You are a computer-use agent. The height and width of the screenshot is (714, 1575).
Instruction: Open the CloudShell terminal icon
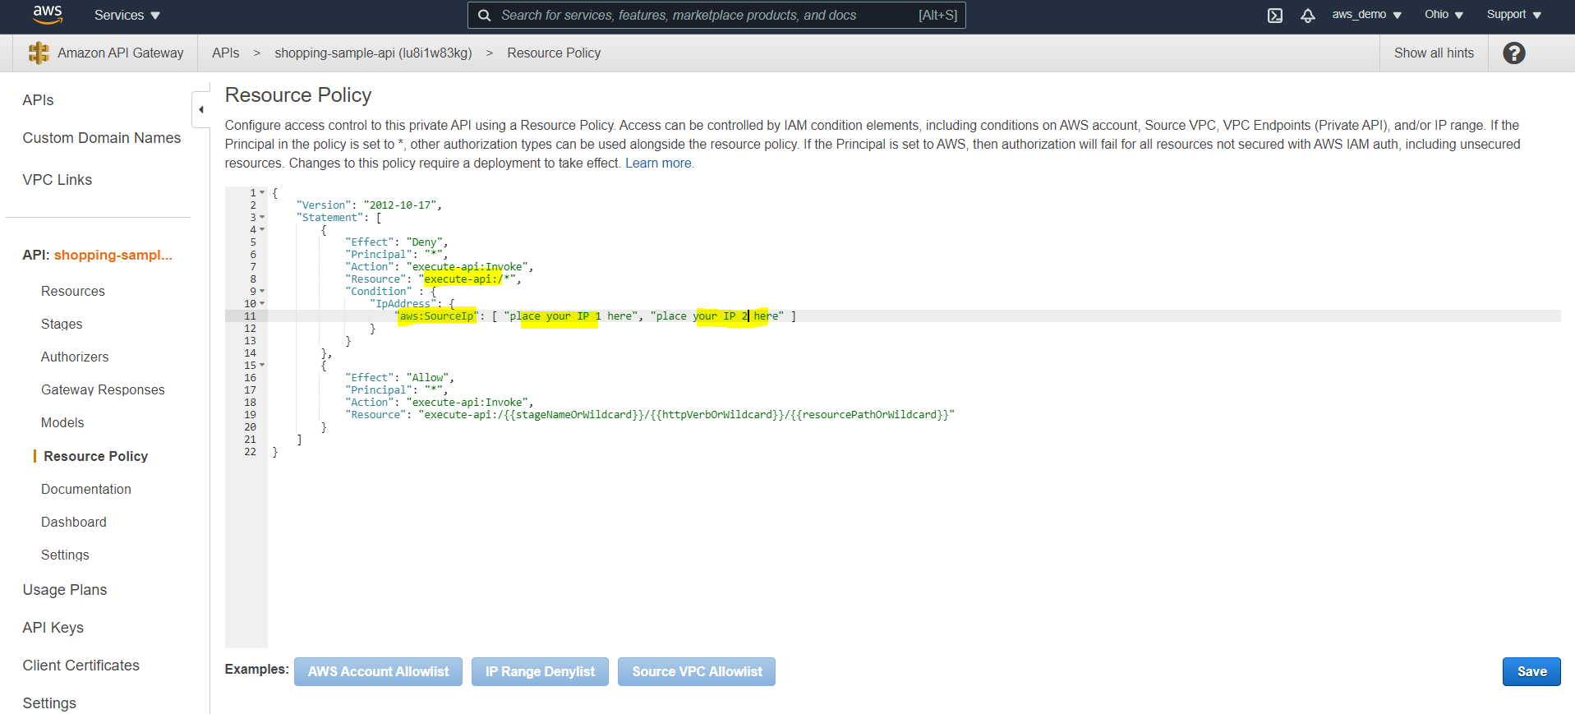pos(1275,16)
